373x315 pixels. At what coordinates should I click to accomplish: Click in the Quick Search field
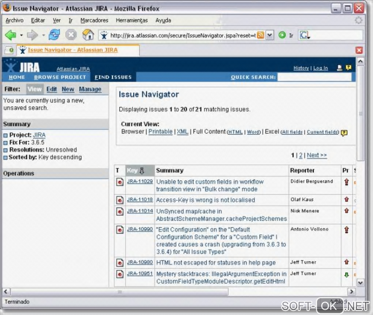click(x=314, y=77)
